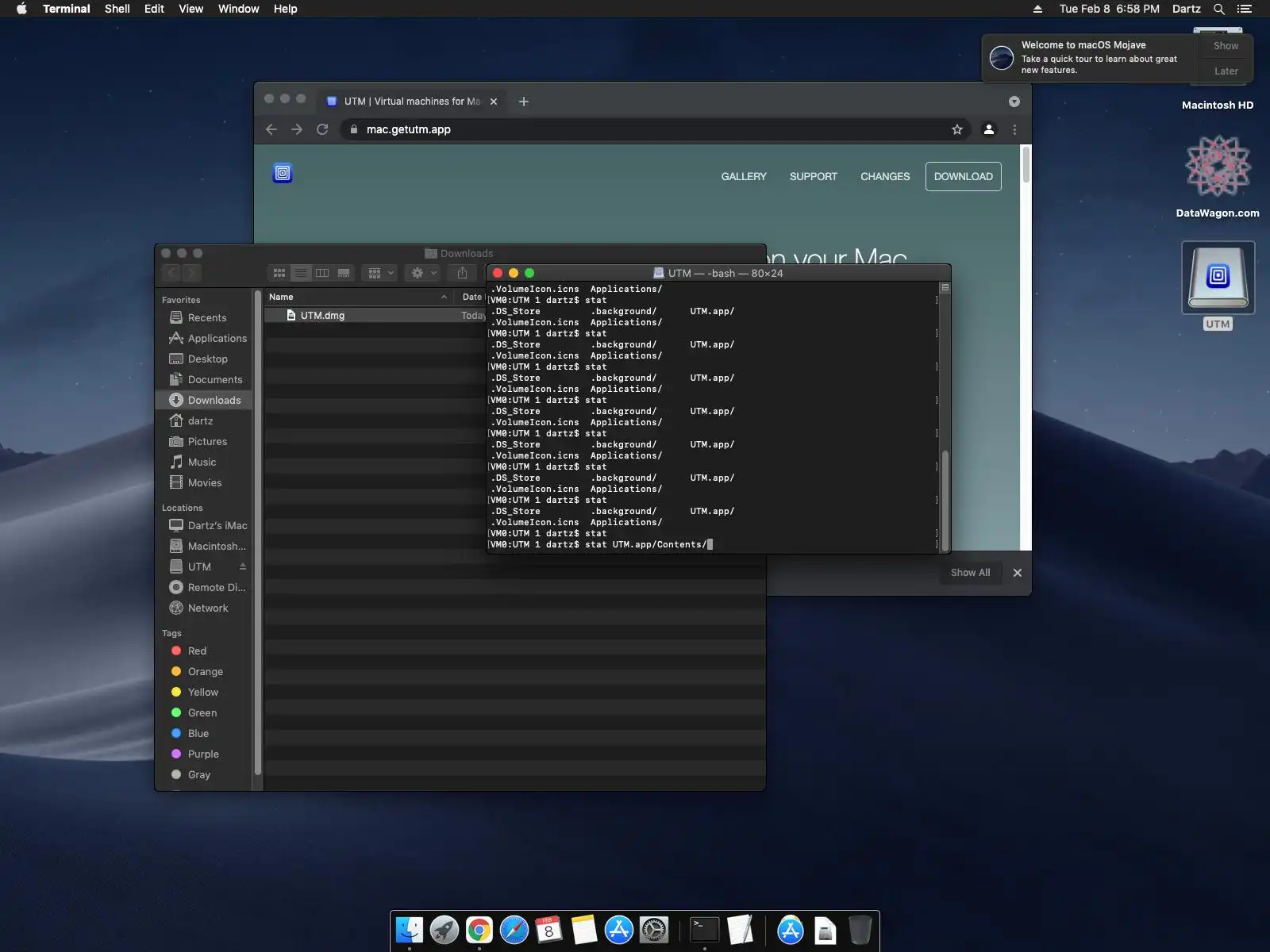This screenshot has height=952, width=1270.
Task: Launch Launchpad from the Dock
Action: 444,930
